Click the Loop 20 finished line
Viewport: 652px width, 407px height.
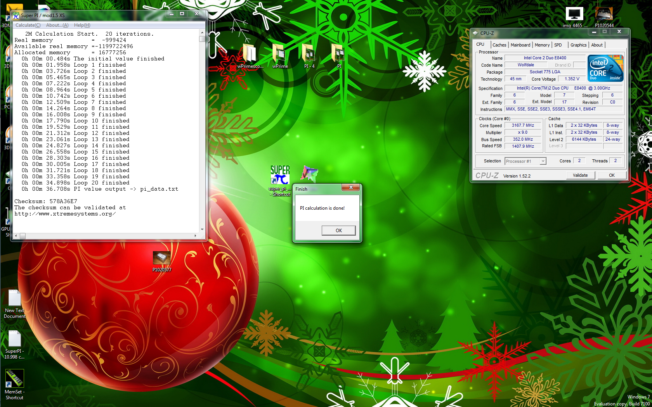click(x=76, y=183)
